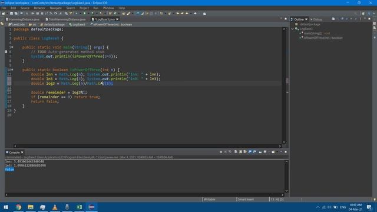The width and height of the screenshot is (377, 212).
Task: Minimize the Outline view
Action: pos(365,19)
